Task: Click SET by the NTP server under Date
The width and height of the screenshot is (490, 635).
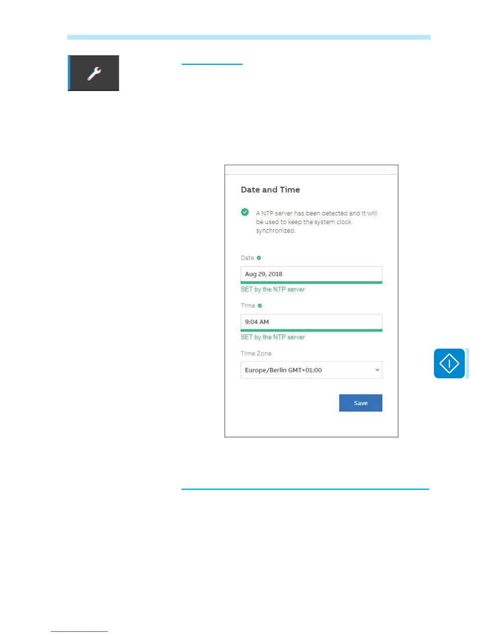Action: [273, 289]
